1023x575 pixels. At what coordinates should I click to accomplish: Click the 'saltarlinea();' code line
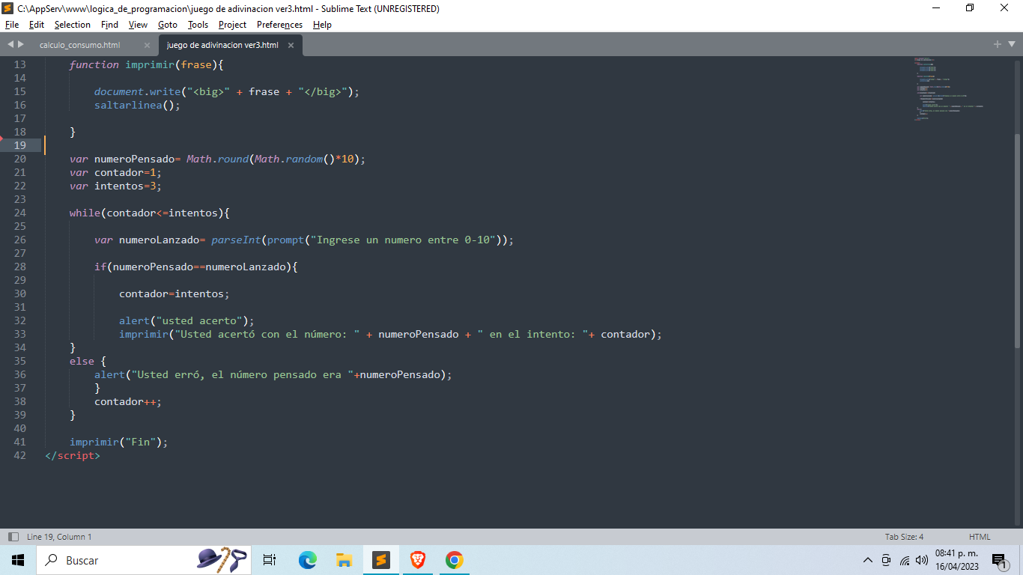pos(138,105)
